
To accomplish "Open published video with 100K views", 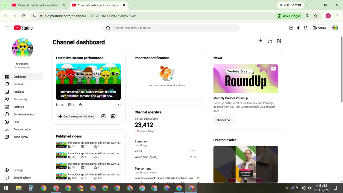I will point(88,176).
